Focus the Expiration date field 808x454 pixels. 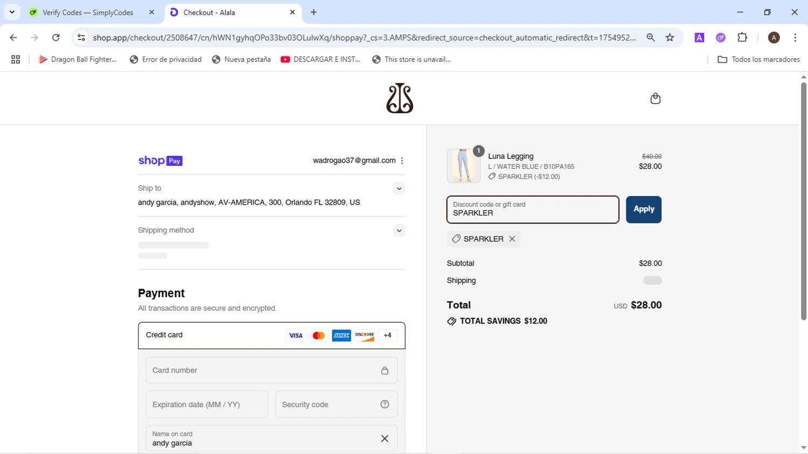tap(207, 404)
